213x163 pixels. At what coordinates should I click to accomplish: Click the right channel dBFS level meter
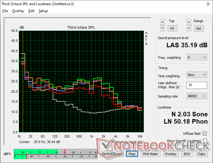click(56, 157)
